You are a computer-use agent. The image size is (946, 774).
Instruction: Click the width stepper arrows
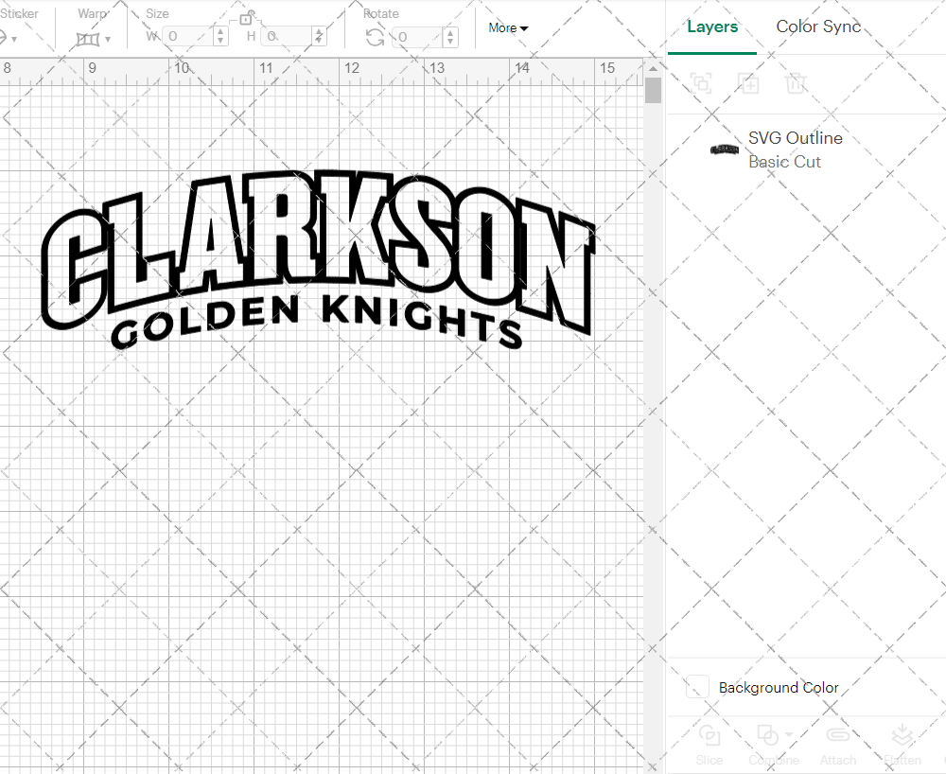pyautogui.click(x=220, y=37)
